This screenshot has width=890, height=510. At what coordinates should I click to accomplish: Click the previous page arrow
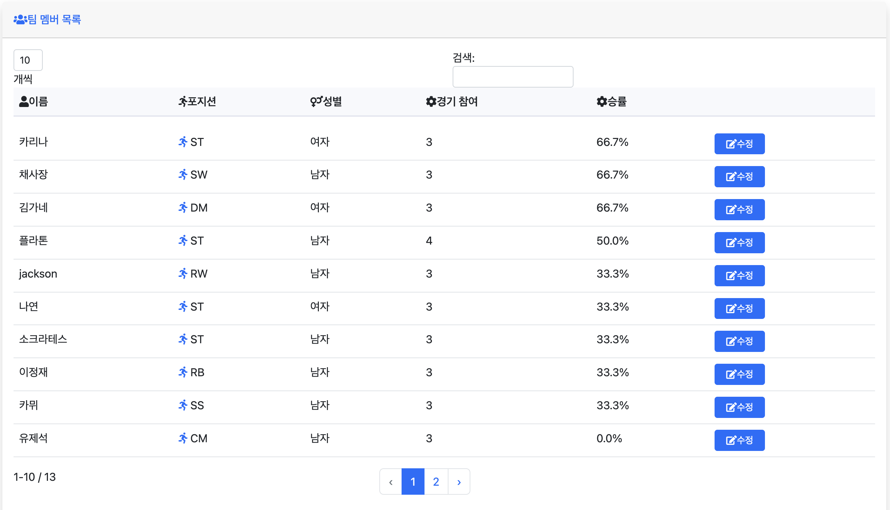point(390,482)
